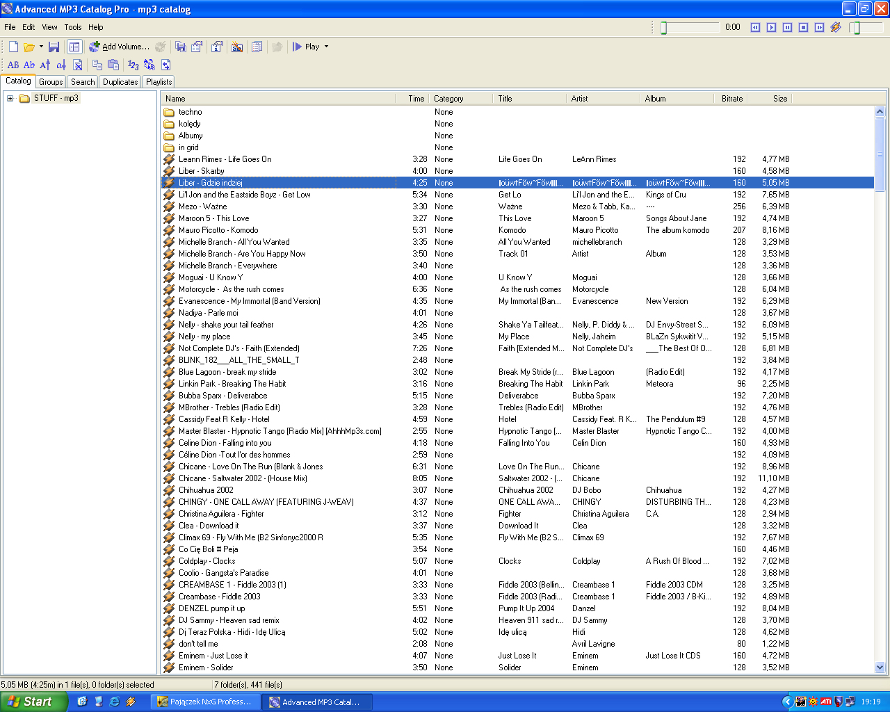The height and width of the screenshot is (712, 890).
Task: Open the dropdown arrow next to Open folder
Action: pyautogui.click(x=41, y=47)
